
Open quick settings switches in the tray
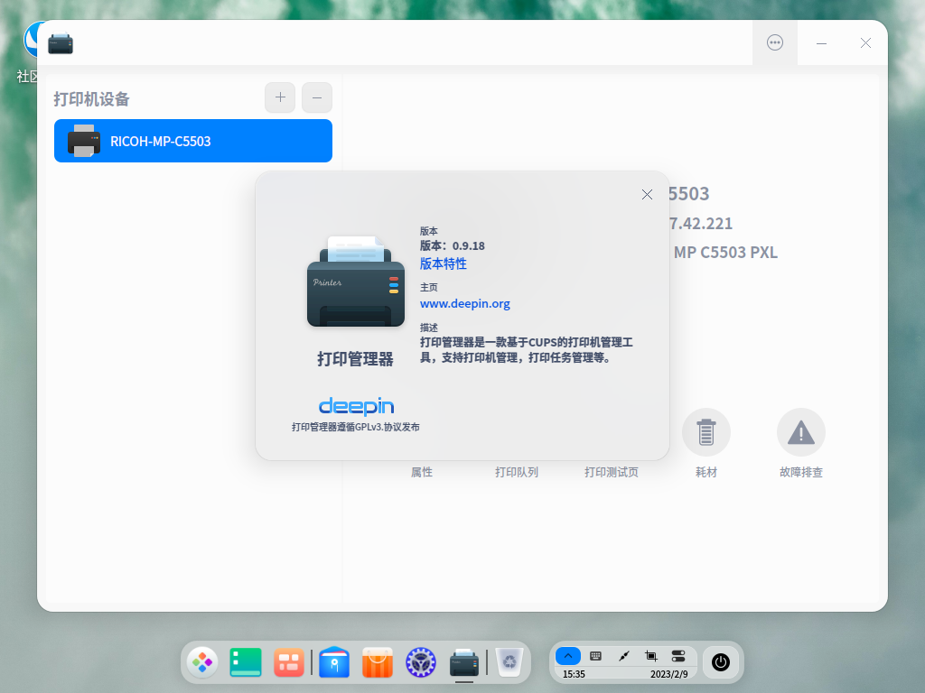coord(678,656)
